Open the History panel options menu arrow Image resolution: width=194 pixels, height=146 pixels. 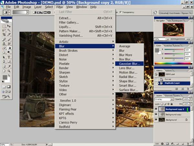pos(191,70)
